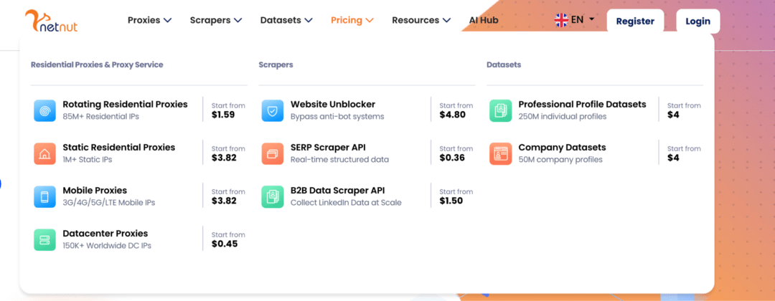Image resolution: width=775 pixels, height=301 pixels.
Task: Open Datacenter Proxies pricing link
Action: click(105, 233)
